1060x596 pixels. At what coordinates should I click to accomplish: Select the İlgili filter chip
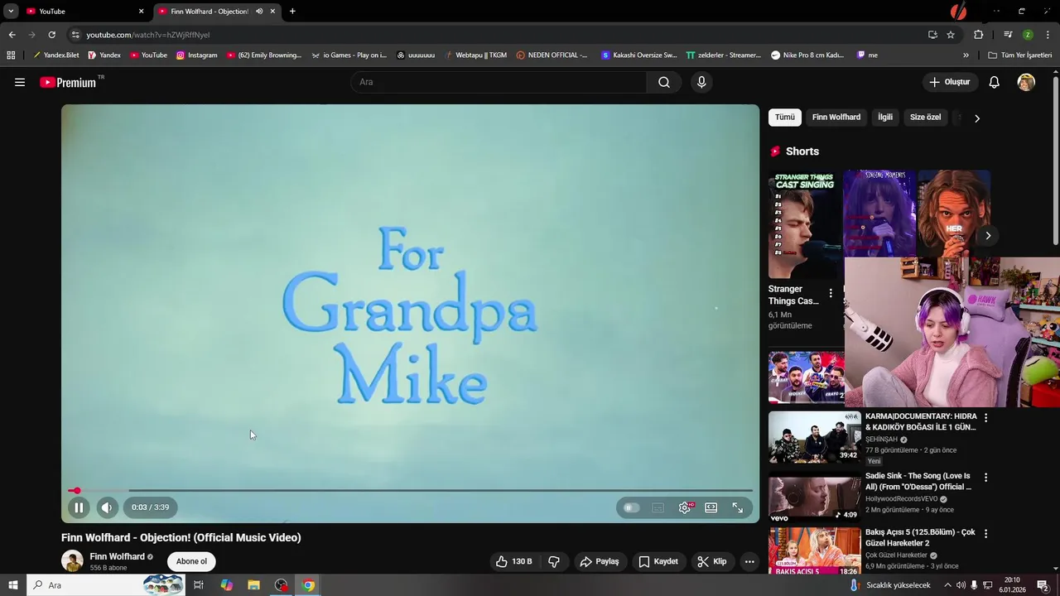(x=885, y=117)
